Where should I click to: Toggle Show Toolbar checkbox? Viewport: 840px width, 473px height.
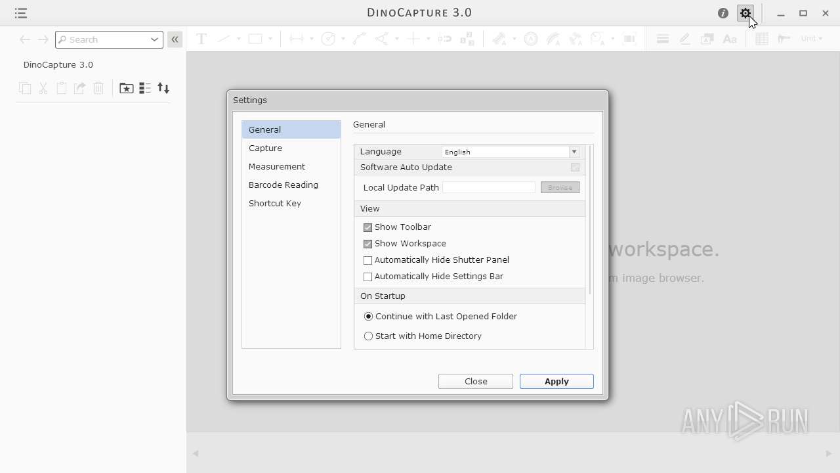tap(367, 227)
